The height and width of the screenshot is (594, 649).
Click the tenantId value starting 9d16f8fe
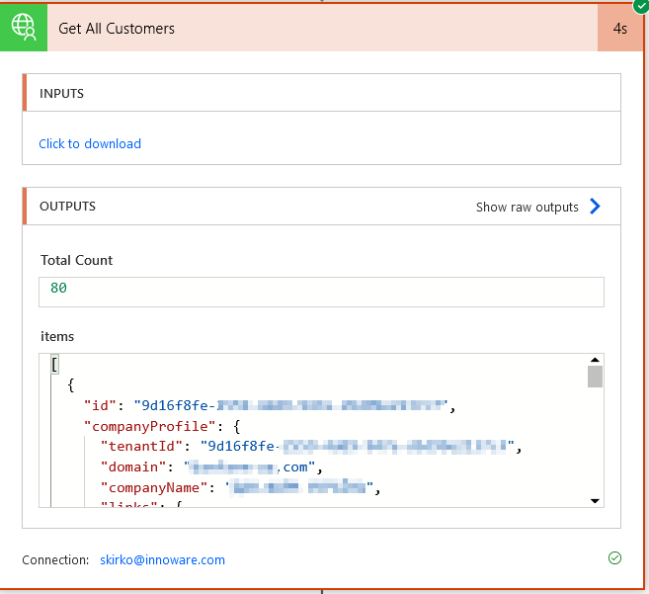[x=358, y=446]
